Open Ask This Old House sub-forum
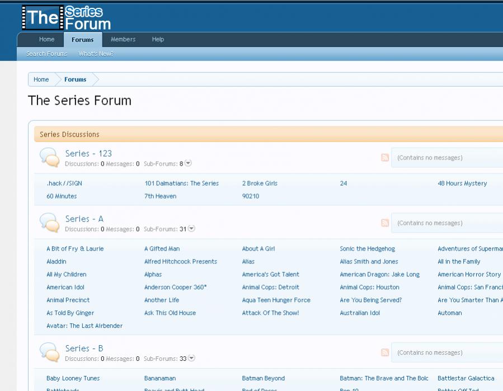Image resolution: width=503 pixels, height=391 pixels. coord(170,313)
